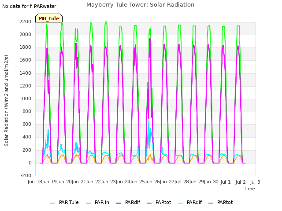Click the 400 y-axis tick label

(x=27, y=137)
